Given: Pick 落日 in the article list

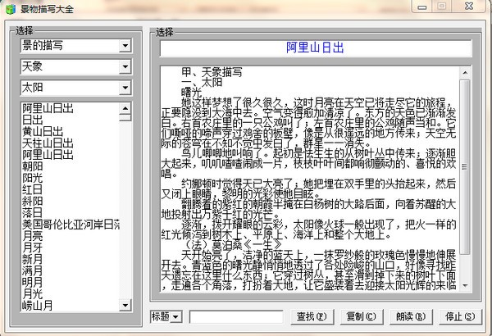Looking at the screenshot, I should point(33,211).
